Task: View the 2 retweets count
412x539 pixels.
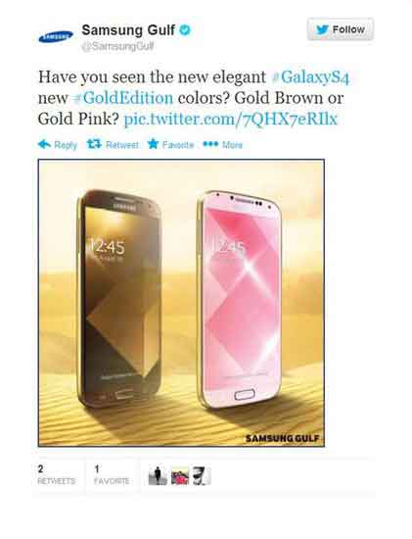Action: [x=57, y=474]
